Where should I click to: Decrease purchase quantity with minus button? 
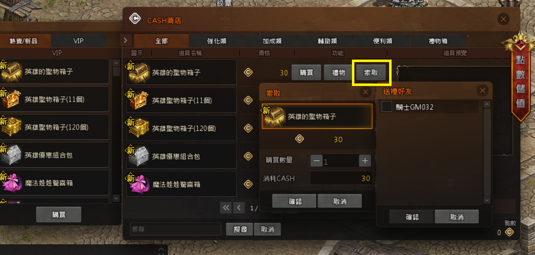[316, 161]
